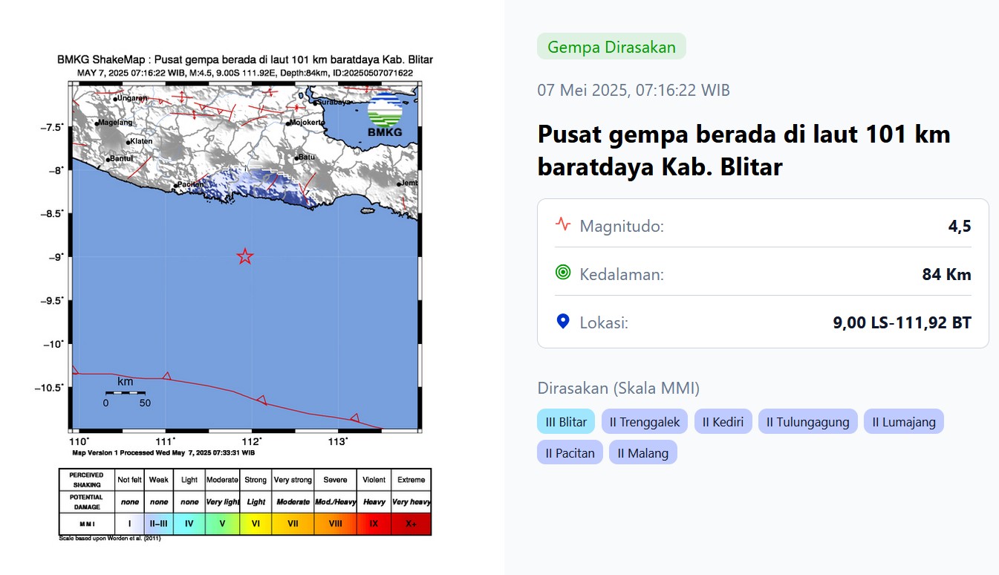Select the II Trenggalek tag

pos(645,422)
